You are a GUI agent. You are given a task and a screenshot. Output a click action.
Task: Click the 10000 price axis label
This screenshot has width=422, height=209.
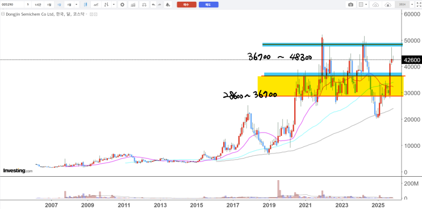pos(412,146)
